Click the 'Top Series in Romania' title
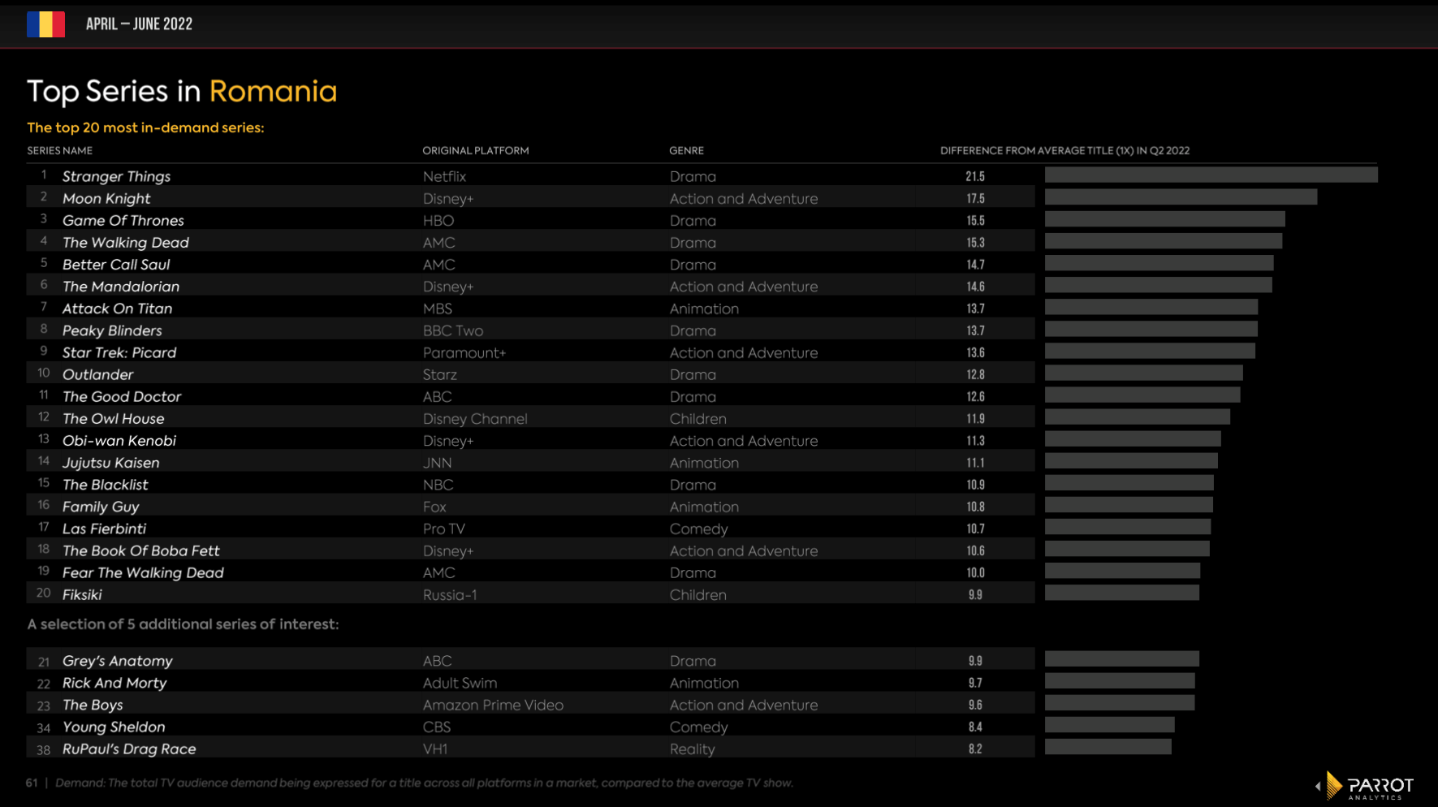 pyautogui.click(x=182, y=91)
